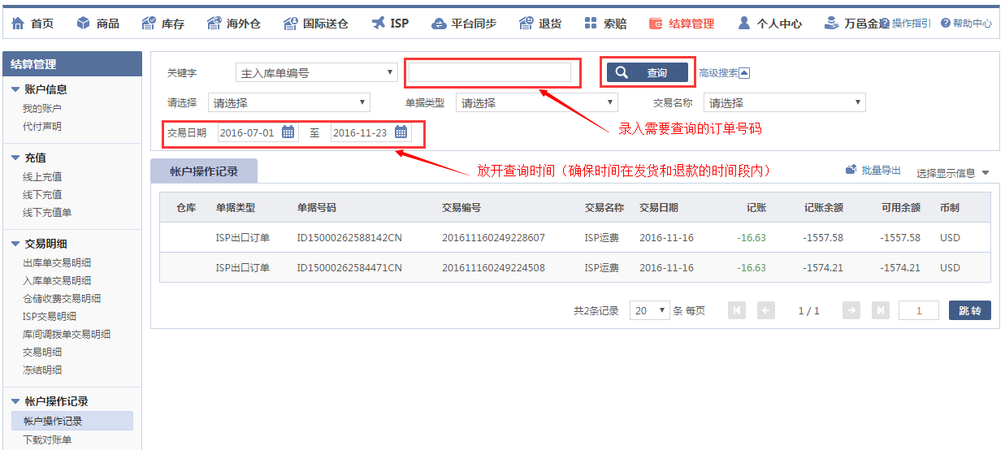Screen dimensions: 1005x450
Task: Open 下載对账单 in the sidebar
Action: (x=47, y=439)
